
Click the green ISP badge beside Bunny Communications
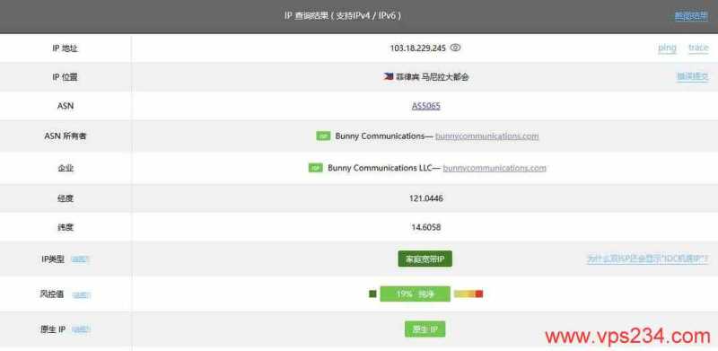click(323, 136)
